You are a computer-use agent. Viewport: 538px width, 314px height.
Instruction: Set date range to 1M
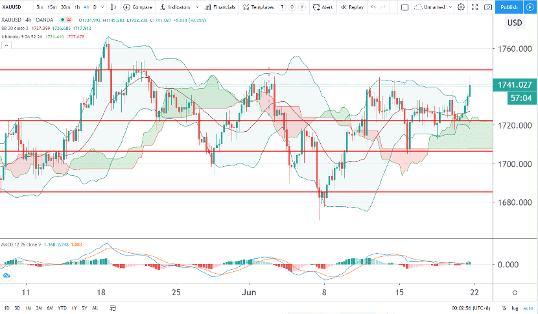tap(28, 308)
